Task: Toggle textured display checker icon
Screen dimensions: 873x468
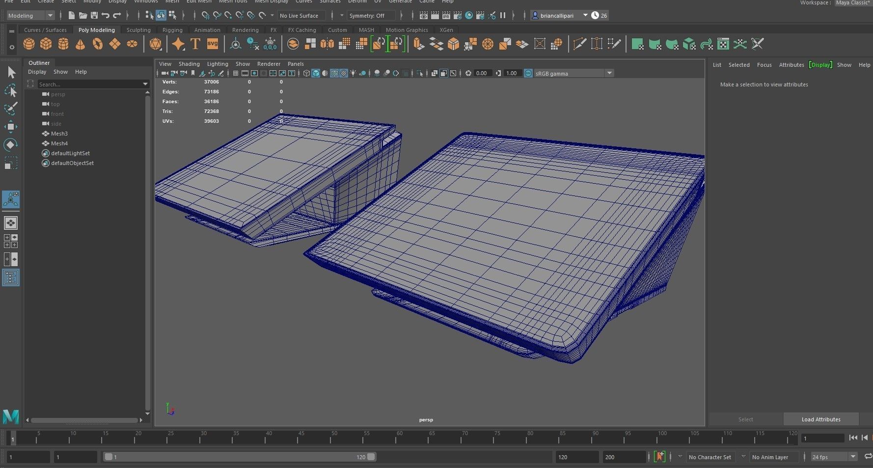Action: [x=344, y=73]
